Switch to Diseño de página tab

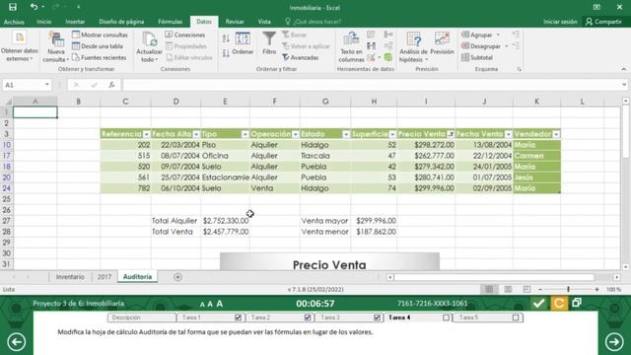pyautogui.click(x=121, y=22)
